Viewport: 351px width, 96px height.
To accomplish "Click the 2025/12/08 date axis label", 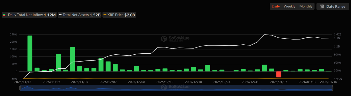I will pyautogui.click(x=136, y=82).
